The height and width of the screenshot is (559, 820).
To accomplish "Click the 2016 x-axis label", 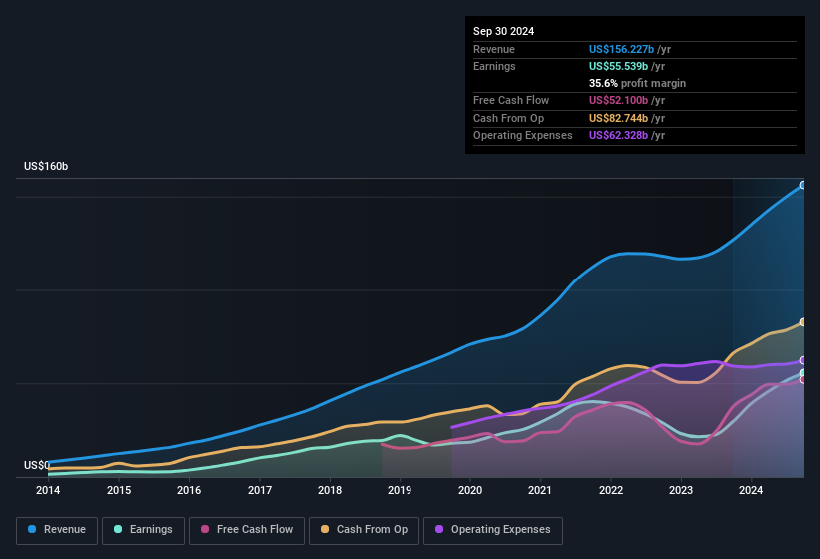I will [189, 490].
